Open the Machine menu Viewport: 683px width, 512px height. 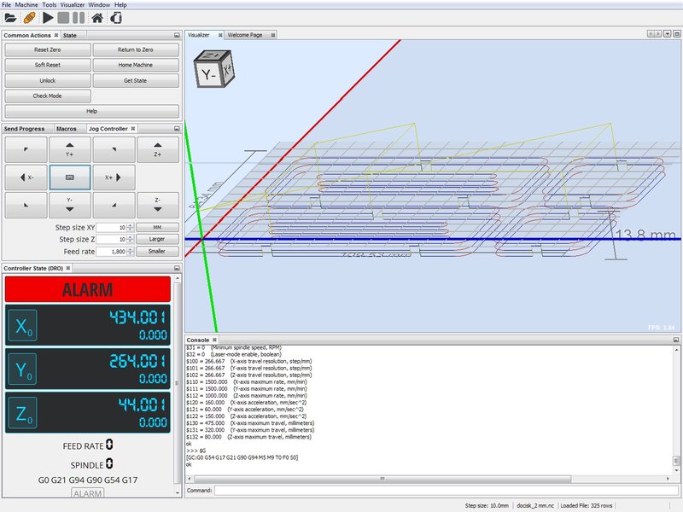[x=26, y=5]
